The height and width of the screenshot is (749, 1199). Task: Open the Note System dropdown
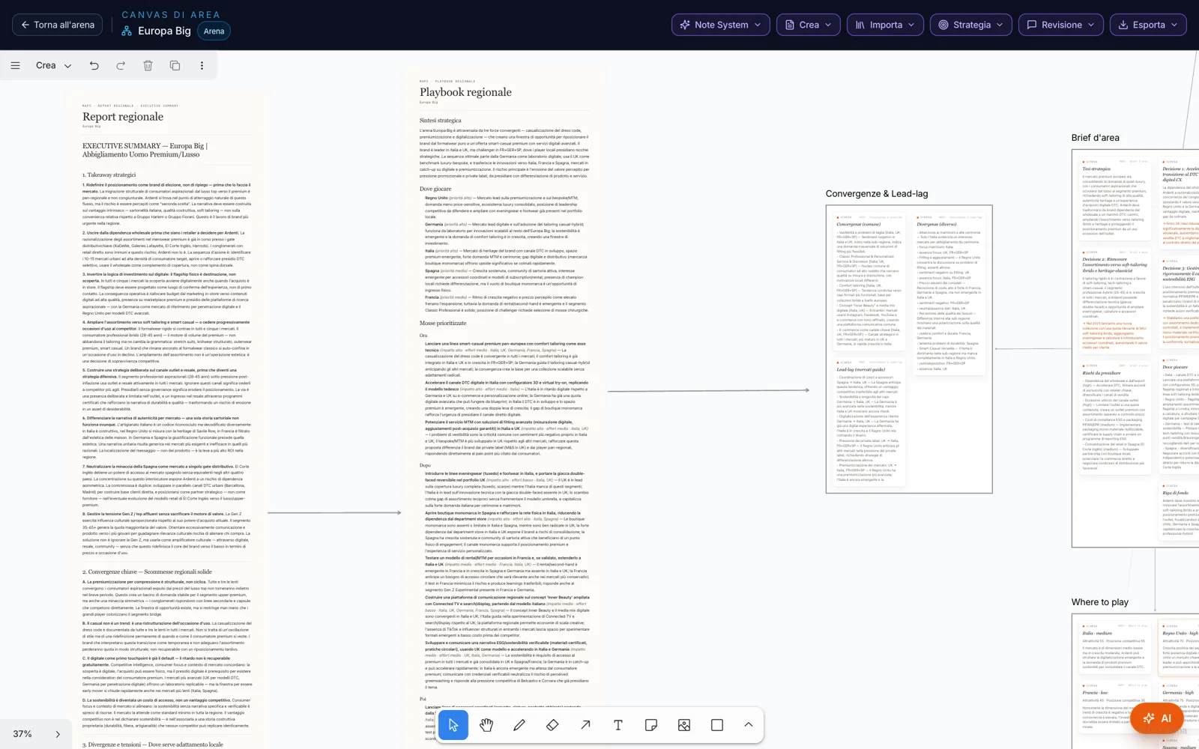(x=720, y=25)
